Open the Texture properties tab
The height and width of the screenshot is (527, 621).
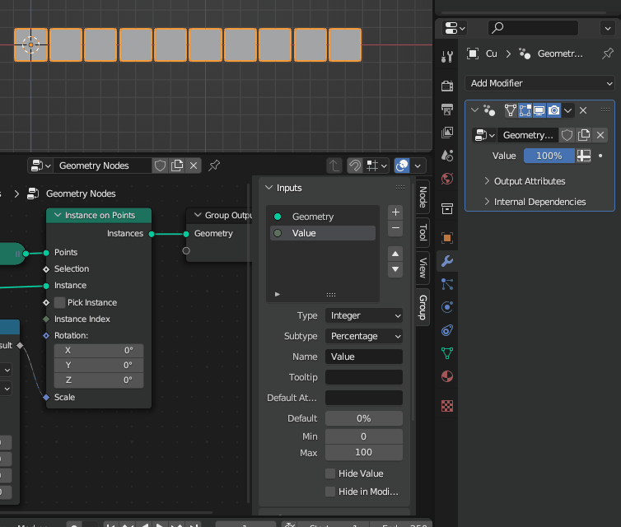[447, 405]
